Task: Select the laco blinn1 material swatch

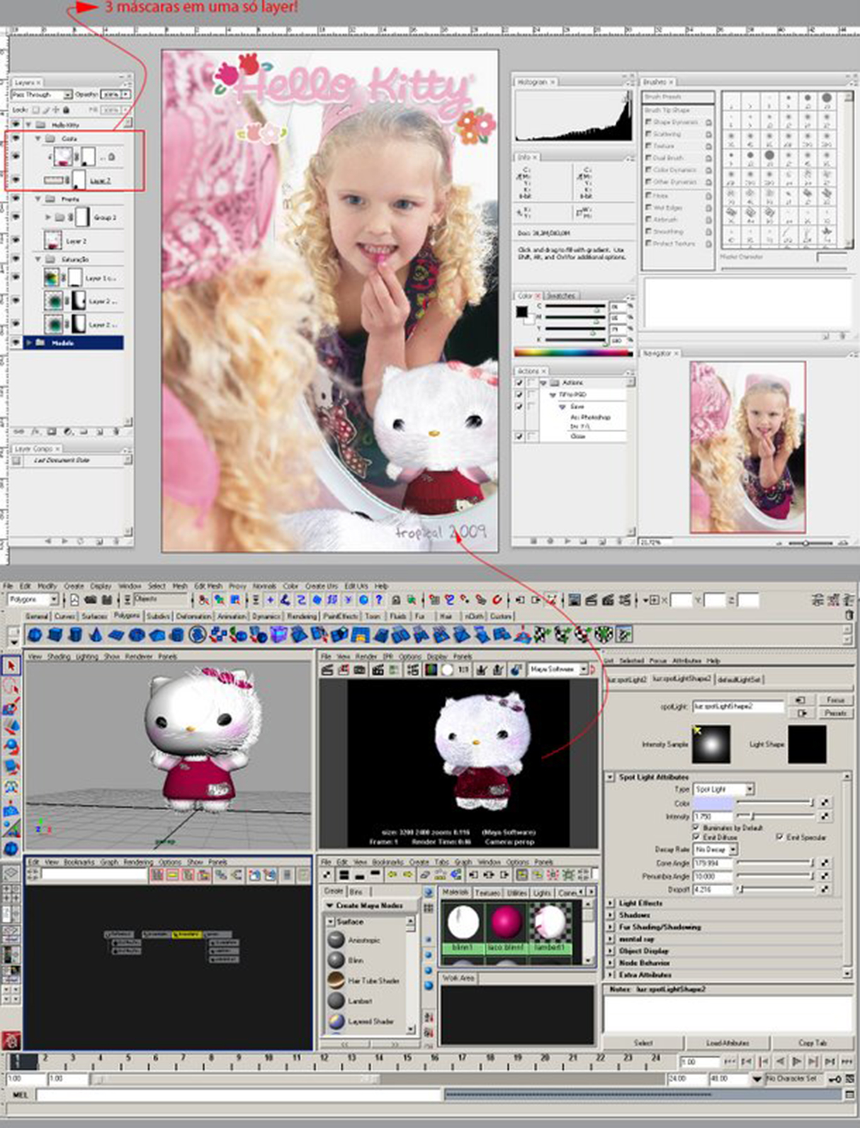Action: coord(506,927)
